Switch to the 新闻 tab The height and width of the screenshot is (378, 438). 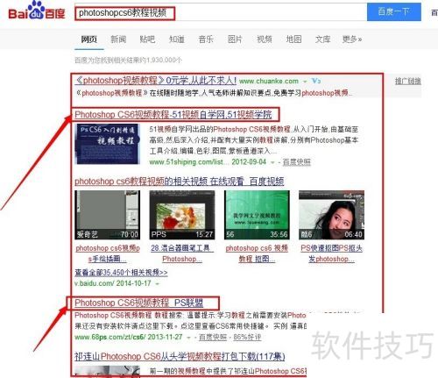(118, 39)
